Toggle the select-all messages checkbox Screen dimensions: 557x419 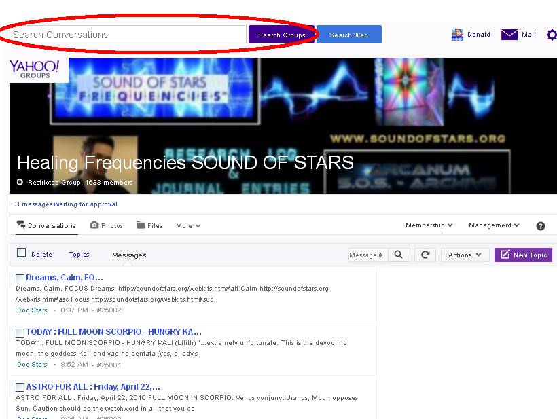pos(22,253)
